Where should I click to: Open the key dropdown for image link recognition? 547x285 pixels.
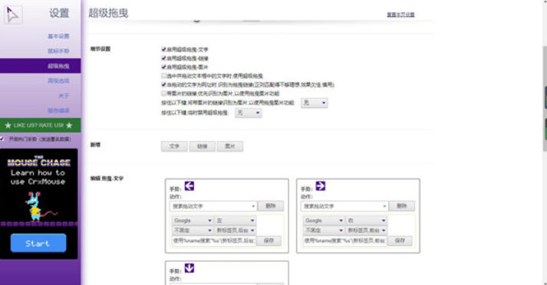(x=315, y=103)
